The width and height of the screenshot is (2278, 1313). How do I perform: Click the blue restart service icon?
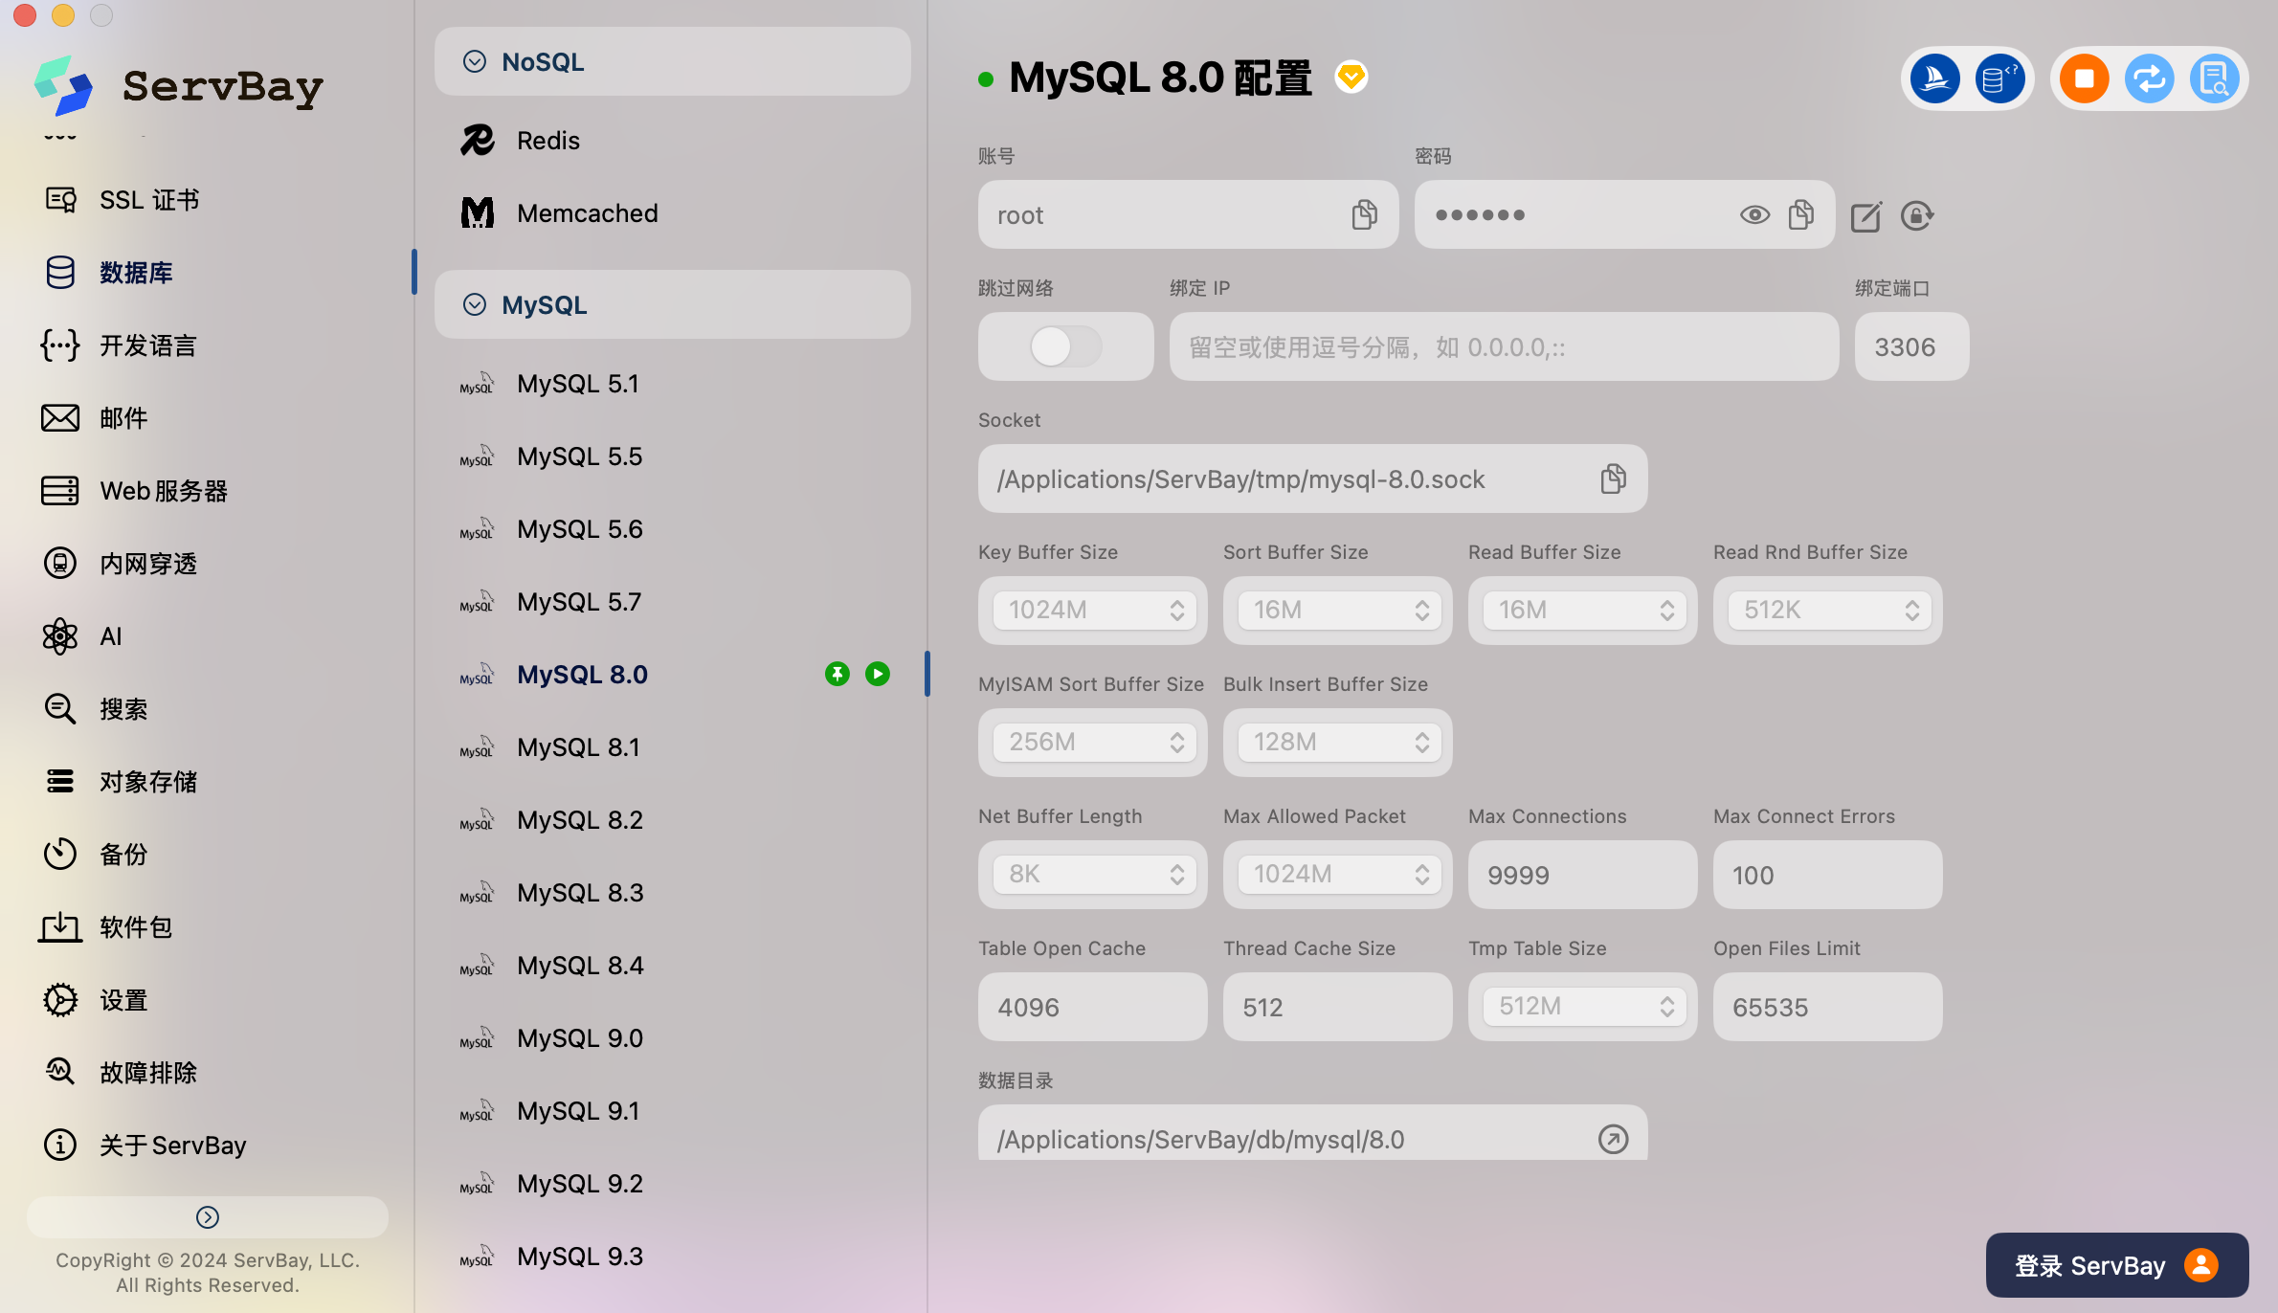[2149, 78]
